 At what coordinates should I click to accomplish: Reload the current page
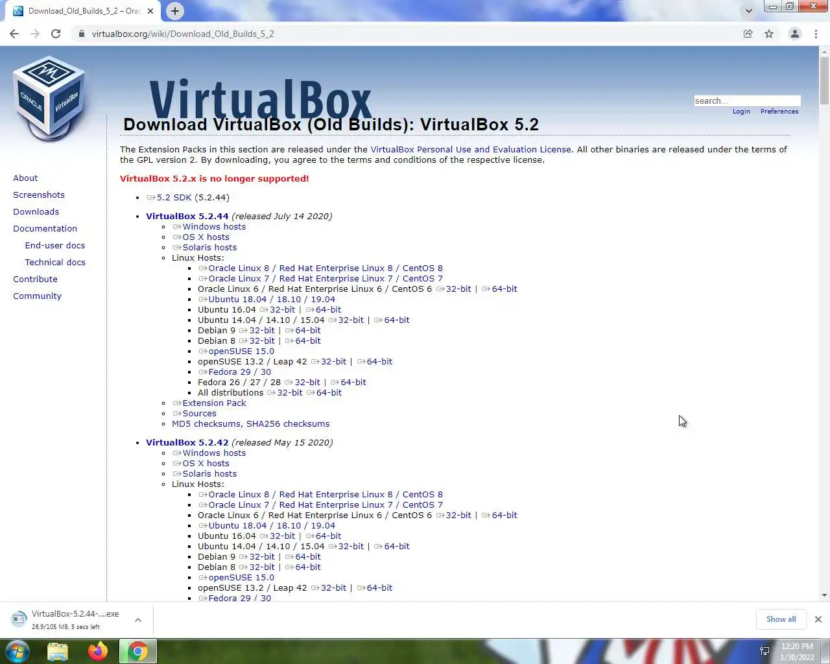point(56,34)
